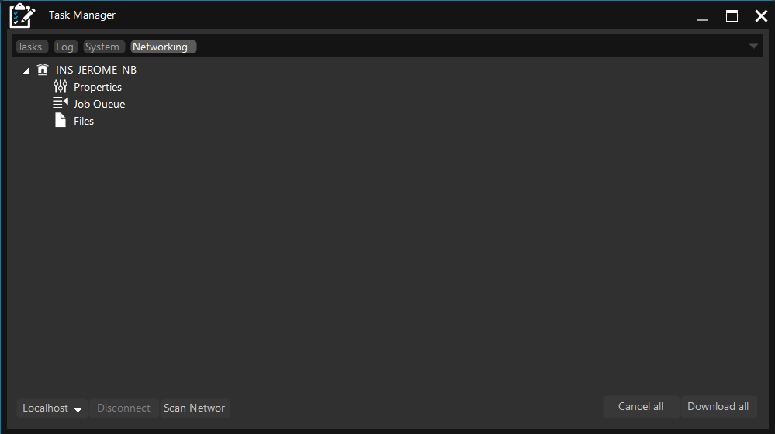Open the Localhost dropdown

pos(52,408)
